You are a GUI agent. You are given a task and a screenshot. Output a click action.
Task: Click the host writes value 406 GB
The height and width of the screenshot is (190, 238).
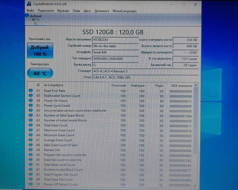pyautogui.click(x=186, y=46)
